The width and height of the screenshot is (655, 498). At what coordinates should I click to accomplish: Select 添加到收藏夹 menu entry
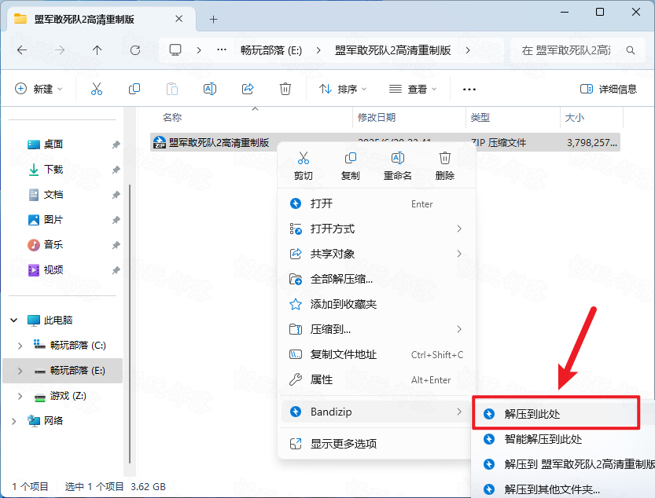pos(377,304)
